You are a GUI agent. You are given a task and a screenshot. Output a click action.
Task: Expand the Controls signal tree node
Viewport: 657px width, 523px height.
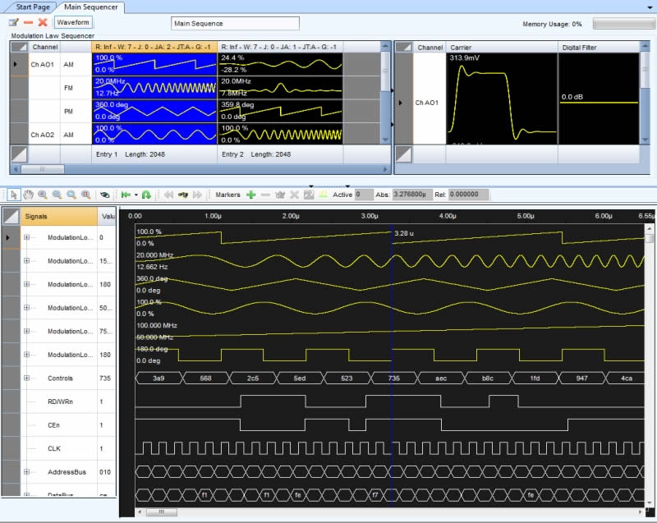pos(27,378)
